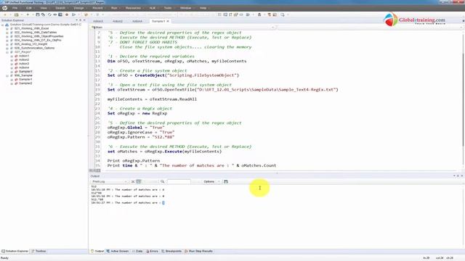Viewport: 465px width, 261px height.
Task: Click the HP logo icon
Action: (x=5, y=8)
